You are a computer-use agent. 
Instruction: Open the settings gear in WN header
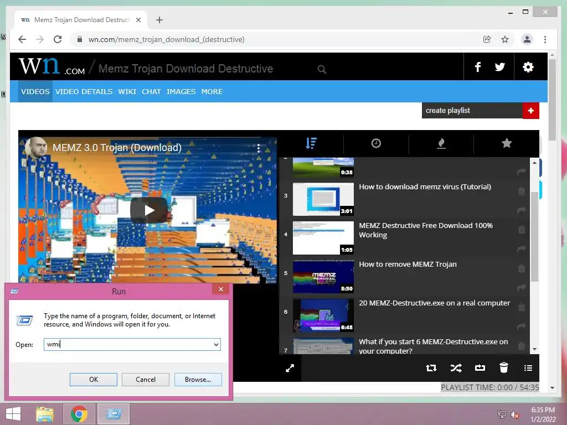[x=528, y=67]
